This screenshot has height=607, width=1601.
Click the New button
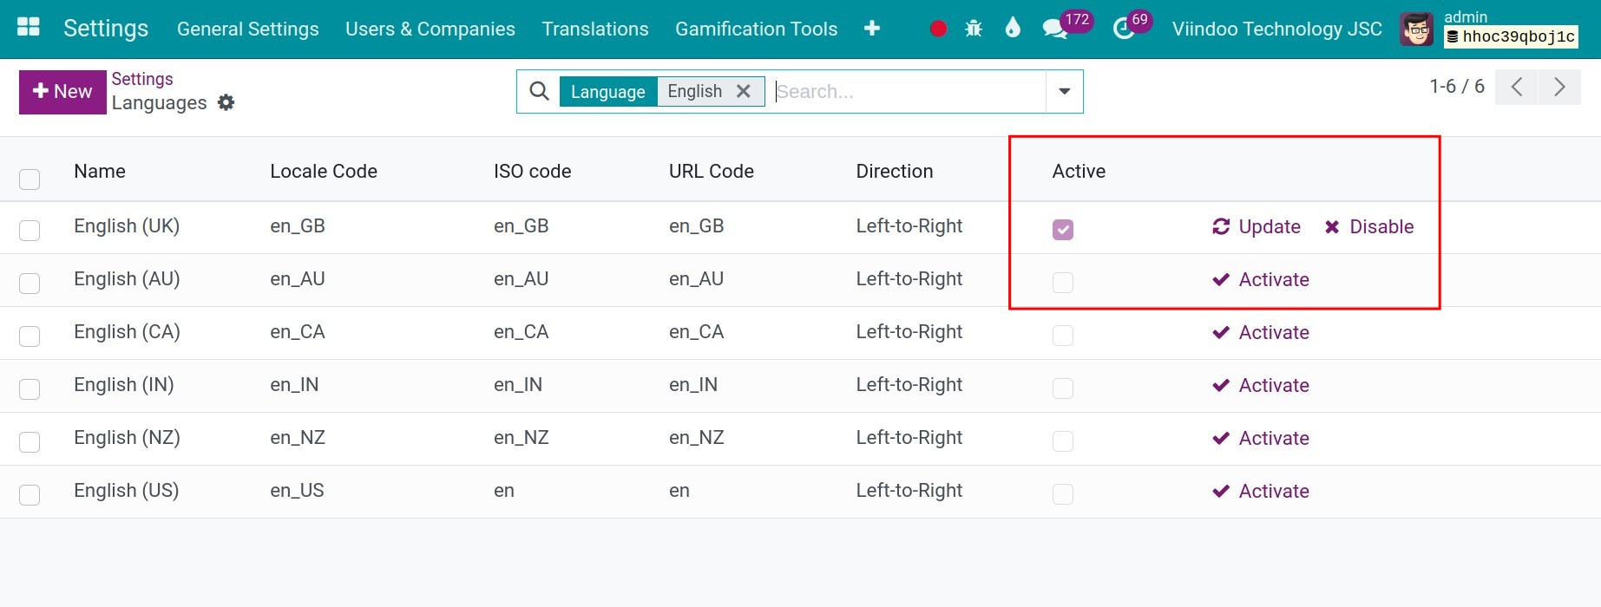(x=62, y=91)
